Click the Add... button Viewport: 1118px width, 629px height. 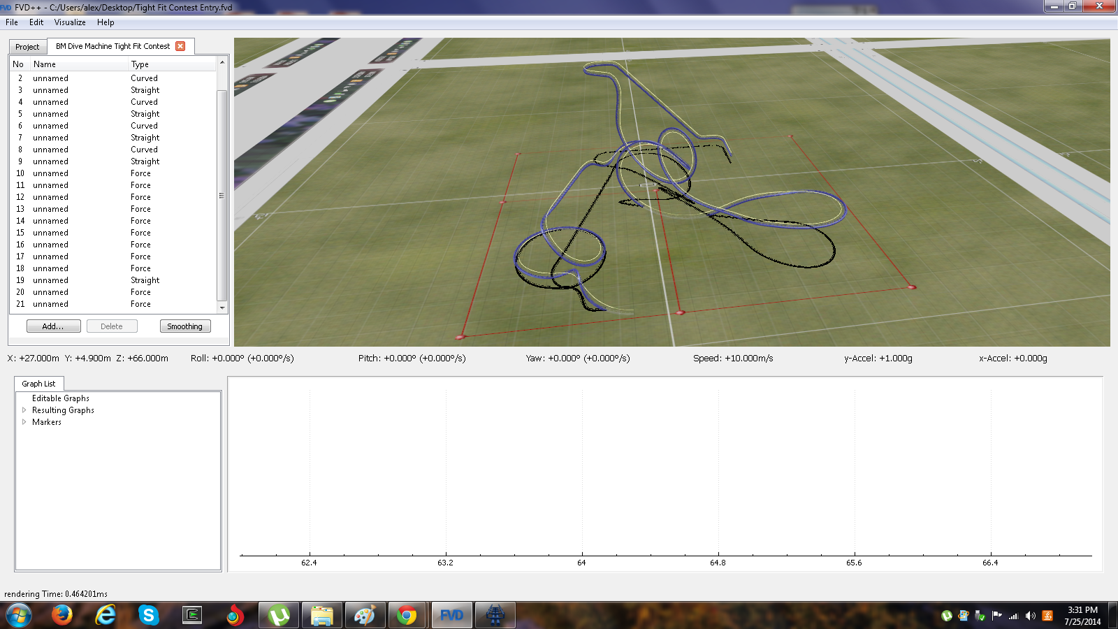tap(53, 326)
